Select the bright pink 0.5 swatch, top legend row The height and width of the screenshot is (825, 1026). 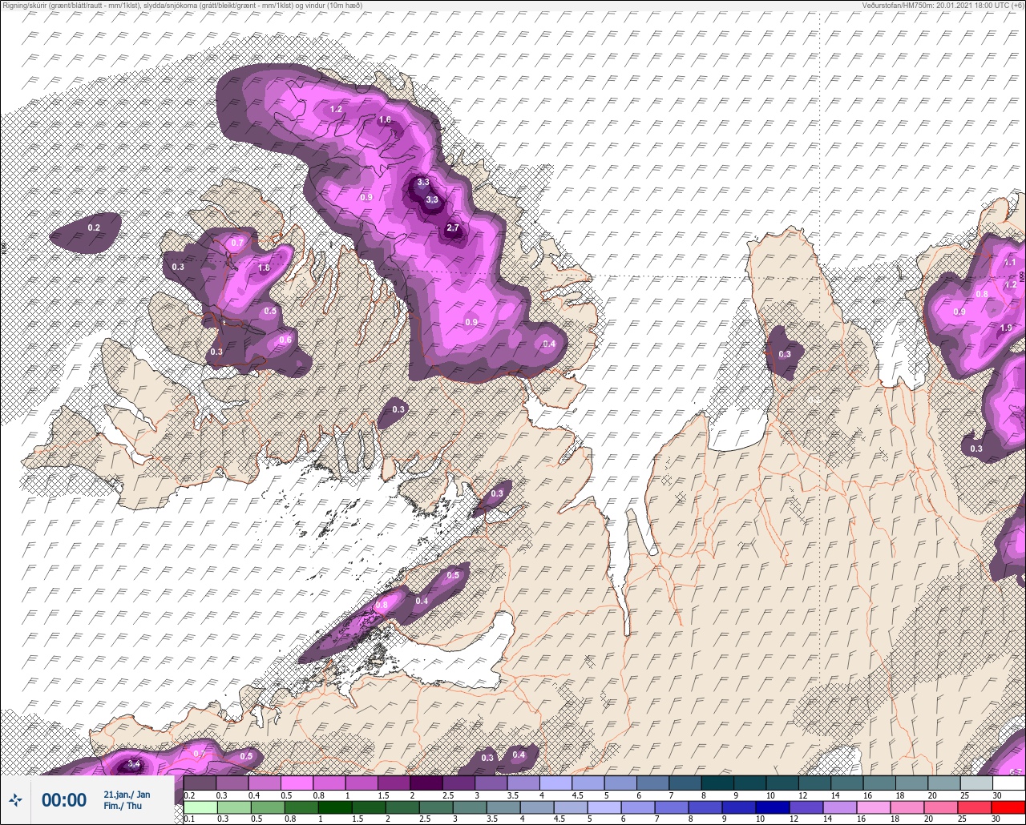(x=297, y=783)
